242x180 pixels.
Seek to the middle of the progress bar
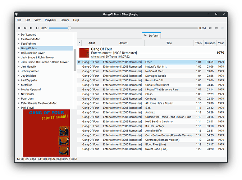pos(123,28)
